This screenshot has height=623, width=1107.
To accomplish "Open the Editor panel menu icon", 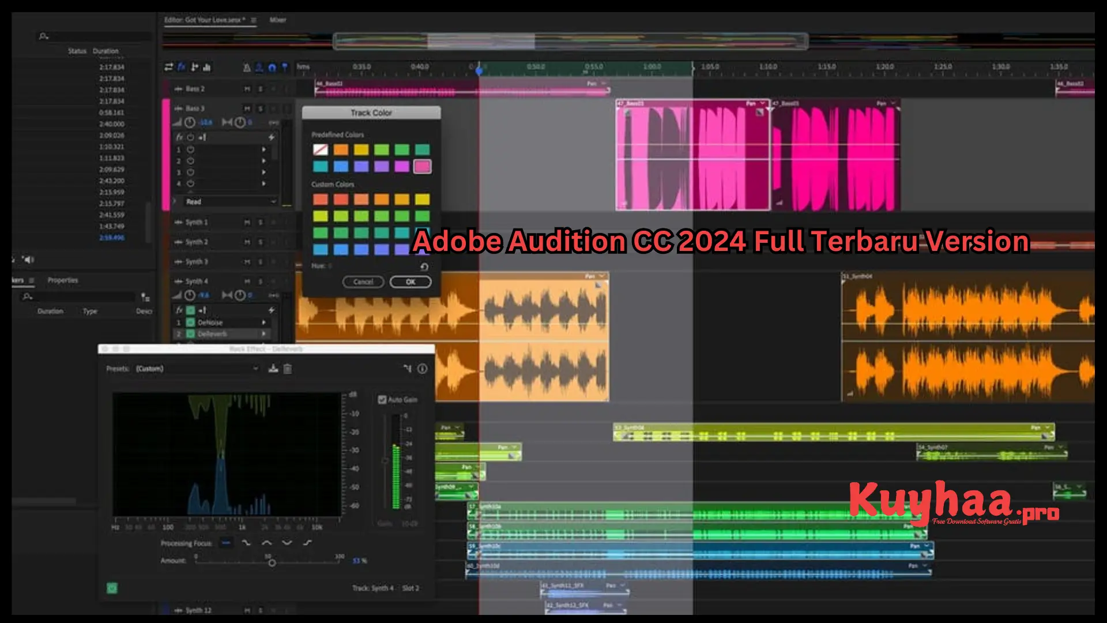I will click(254, 20).
